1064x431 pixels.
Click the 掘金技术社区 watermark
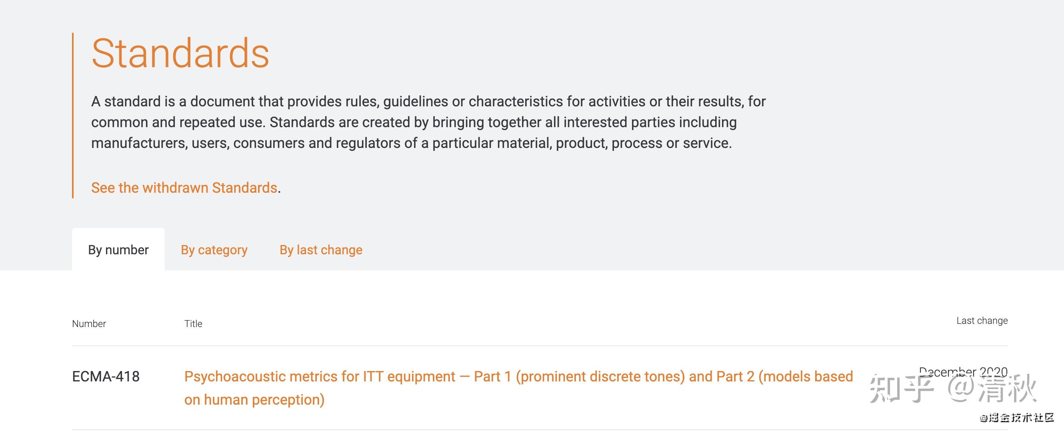1017,418
